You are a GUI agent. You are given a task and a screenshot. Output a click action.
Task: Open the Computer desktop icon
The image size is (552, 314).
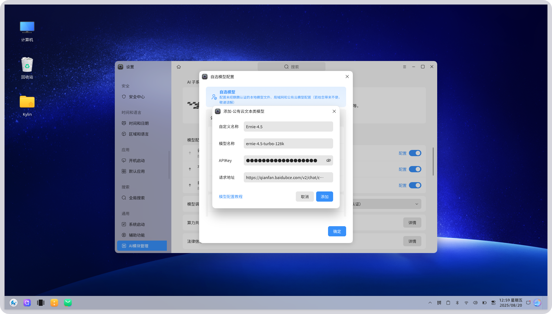point(27,31)
